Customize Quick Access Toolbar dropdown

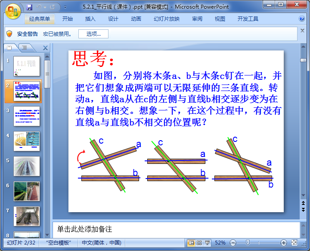coord(65,7)
